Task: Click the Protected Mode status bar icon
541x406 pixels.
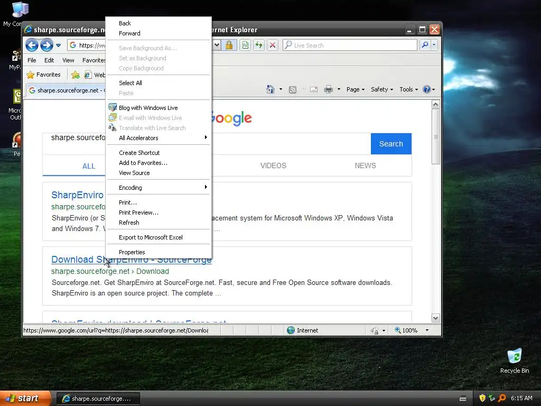Action: [375, 331]
